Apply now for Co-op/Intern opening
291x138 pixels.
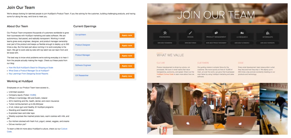(x=127, y=35)
